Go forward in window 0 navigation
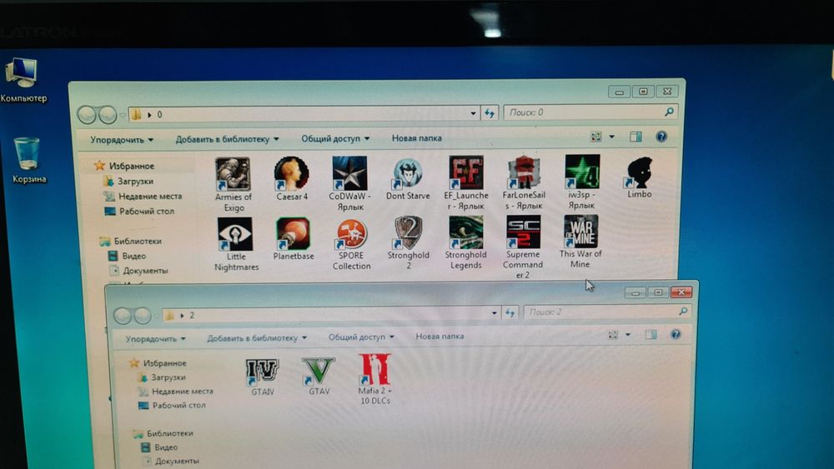834x469 pixels. tap(108, 113)
